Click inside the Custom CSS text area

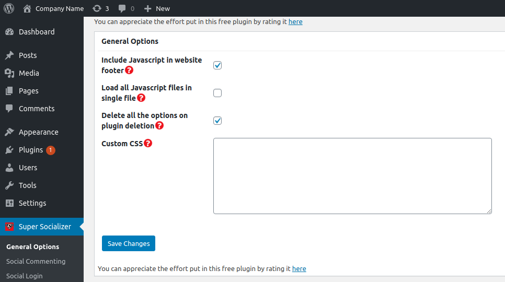[x=352, y=175]
